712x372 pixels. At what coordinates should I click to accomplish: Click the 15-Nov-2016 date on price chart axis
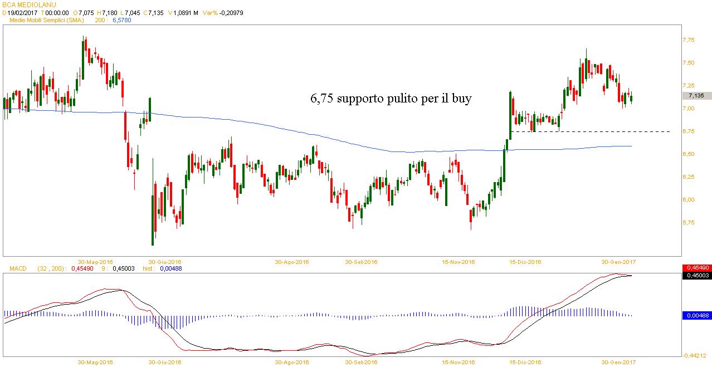coord(457,261)
